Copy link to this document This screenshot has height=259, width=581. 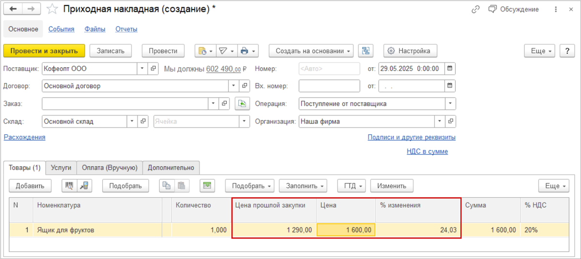(x=475, y=9)
